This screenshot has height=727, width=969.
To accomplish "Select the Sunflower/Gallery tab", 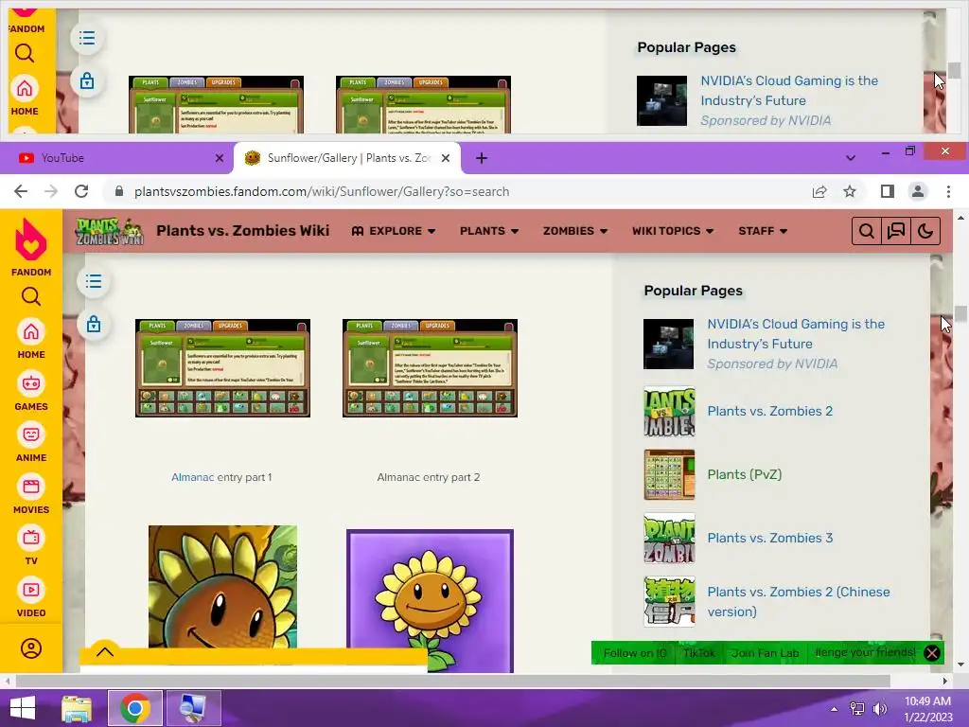I will point(347,158).
